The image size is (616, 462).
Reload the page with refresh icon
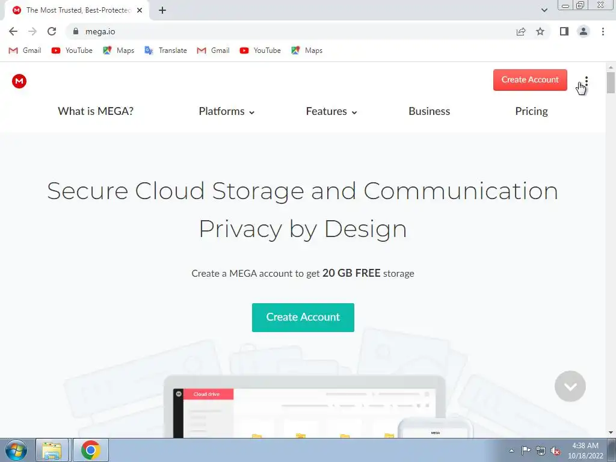coord(52,31)
